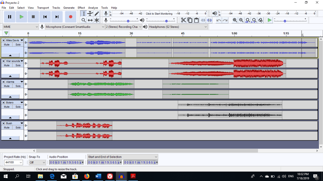Viewport: 323px width, 181px height.
Task: Click the Record button
Action: [x=71, y=17]
